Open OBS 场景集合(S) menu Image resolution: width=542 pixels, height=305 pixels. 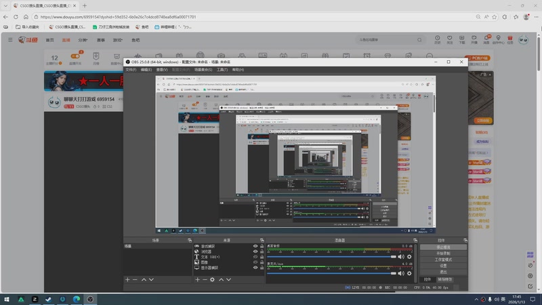203,70
